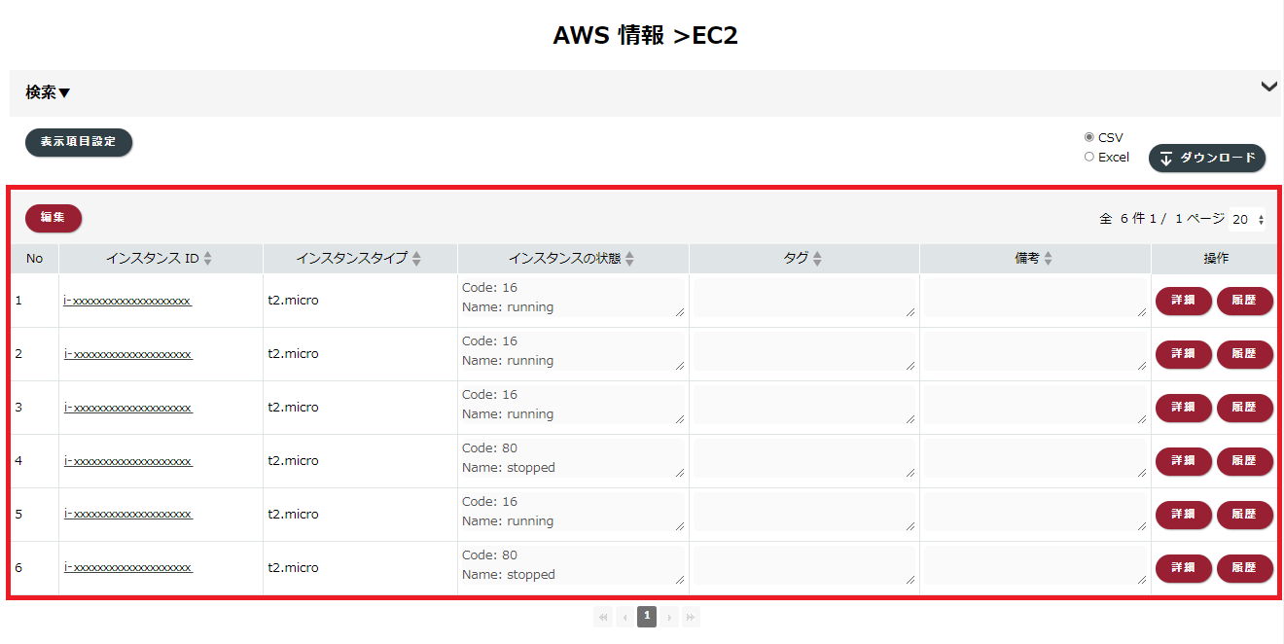Click 履歴 for row 1
This screenshot has width=1284, height=644.
(x=1244, y=301)
